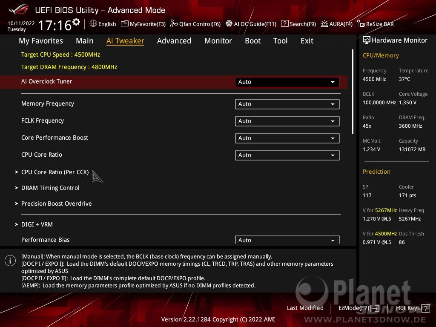
Task: Launch AI OC Guide(F11) label
Action: pyautogui.click(x=255, y=24)
